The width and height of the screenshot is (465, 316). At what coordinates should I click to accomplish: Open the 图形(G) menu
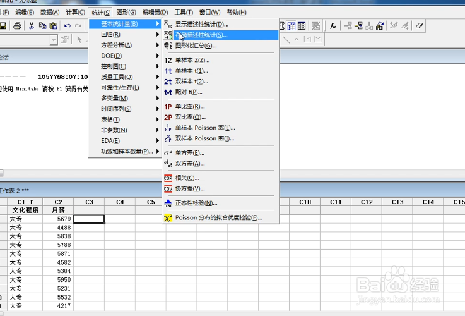pos(126,13)
